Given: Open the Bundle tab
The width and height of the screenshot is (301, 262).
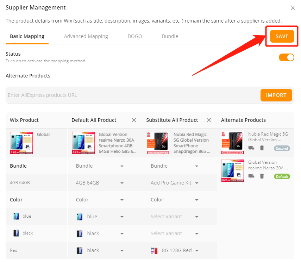Looking at the screenshot, I should click(170, 36).
